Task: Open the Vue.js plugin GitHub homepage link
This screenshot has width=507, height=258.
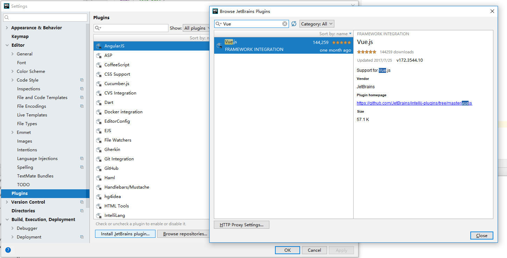Action: (x=414, y=103)
